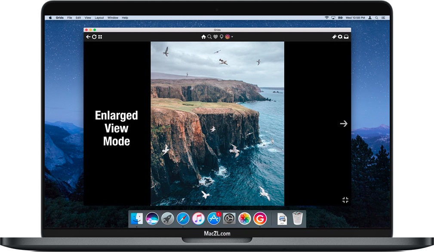Open the pinned items icon
Screen dimensions: 434x252
pyautogui.click(x=334, y=37)
